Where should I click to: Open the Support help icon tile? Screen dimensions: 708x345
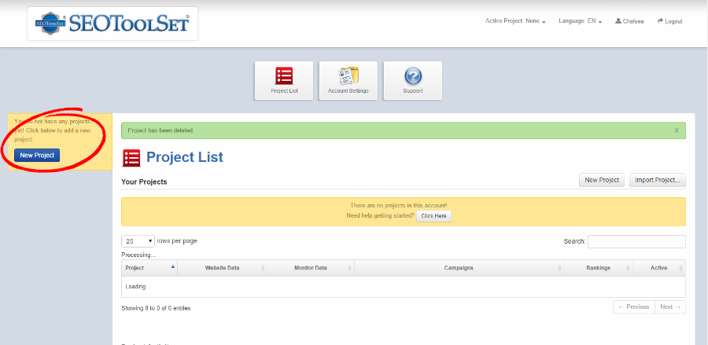(413, 81)
